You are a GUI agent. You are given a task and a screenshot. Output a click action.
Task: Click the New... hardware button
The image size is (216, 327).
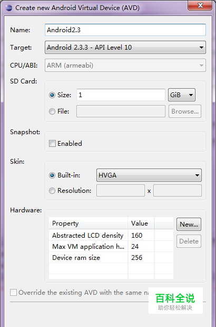point(189,225)
